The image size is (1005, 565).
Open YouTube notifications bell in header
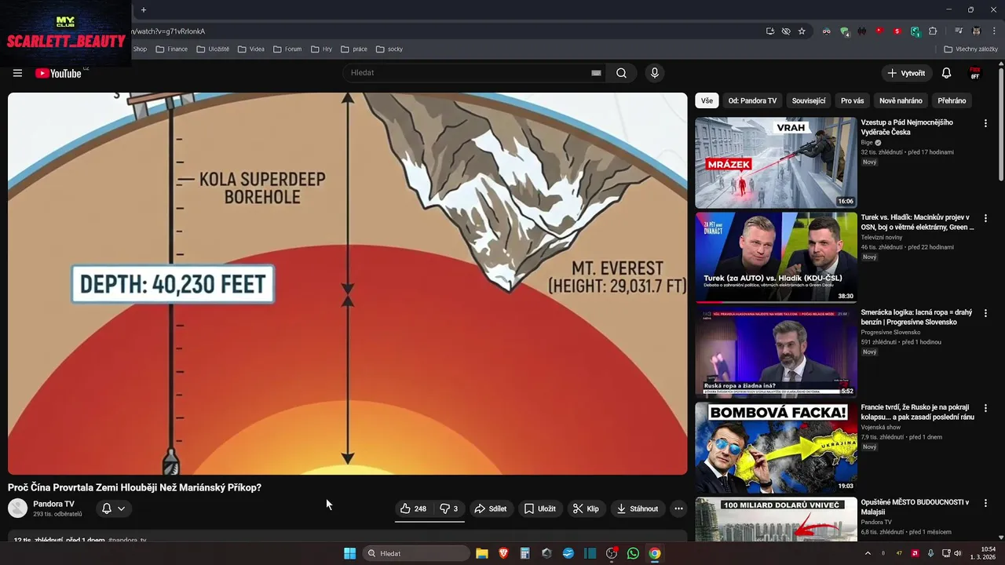[946, 73]
